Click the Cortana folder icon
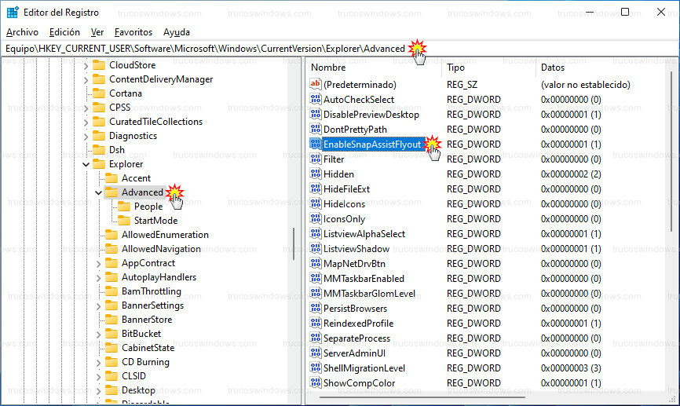Screen dimensions: 680x406 99,93
